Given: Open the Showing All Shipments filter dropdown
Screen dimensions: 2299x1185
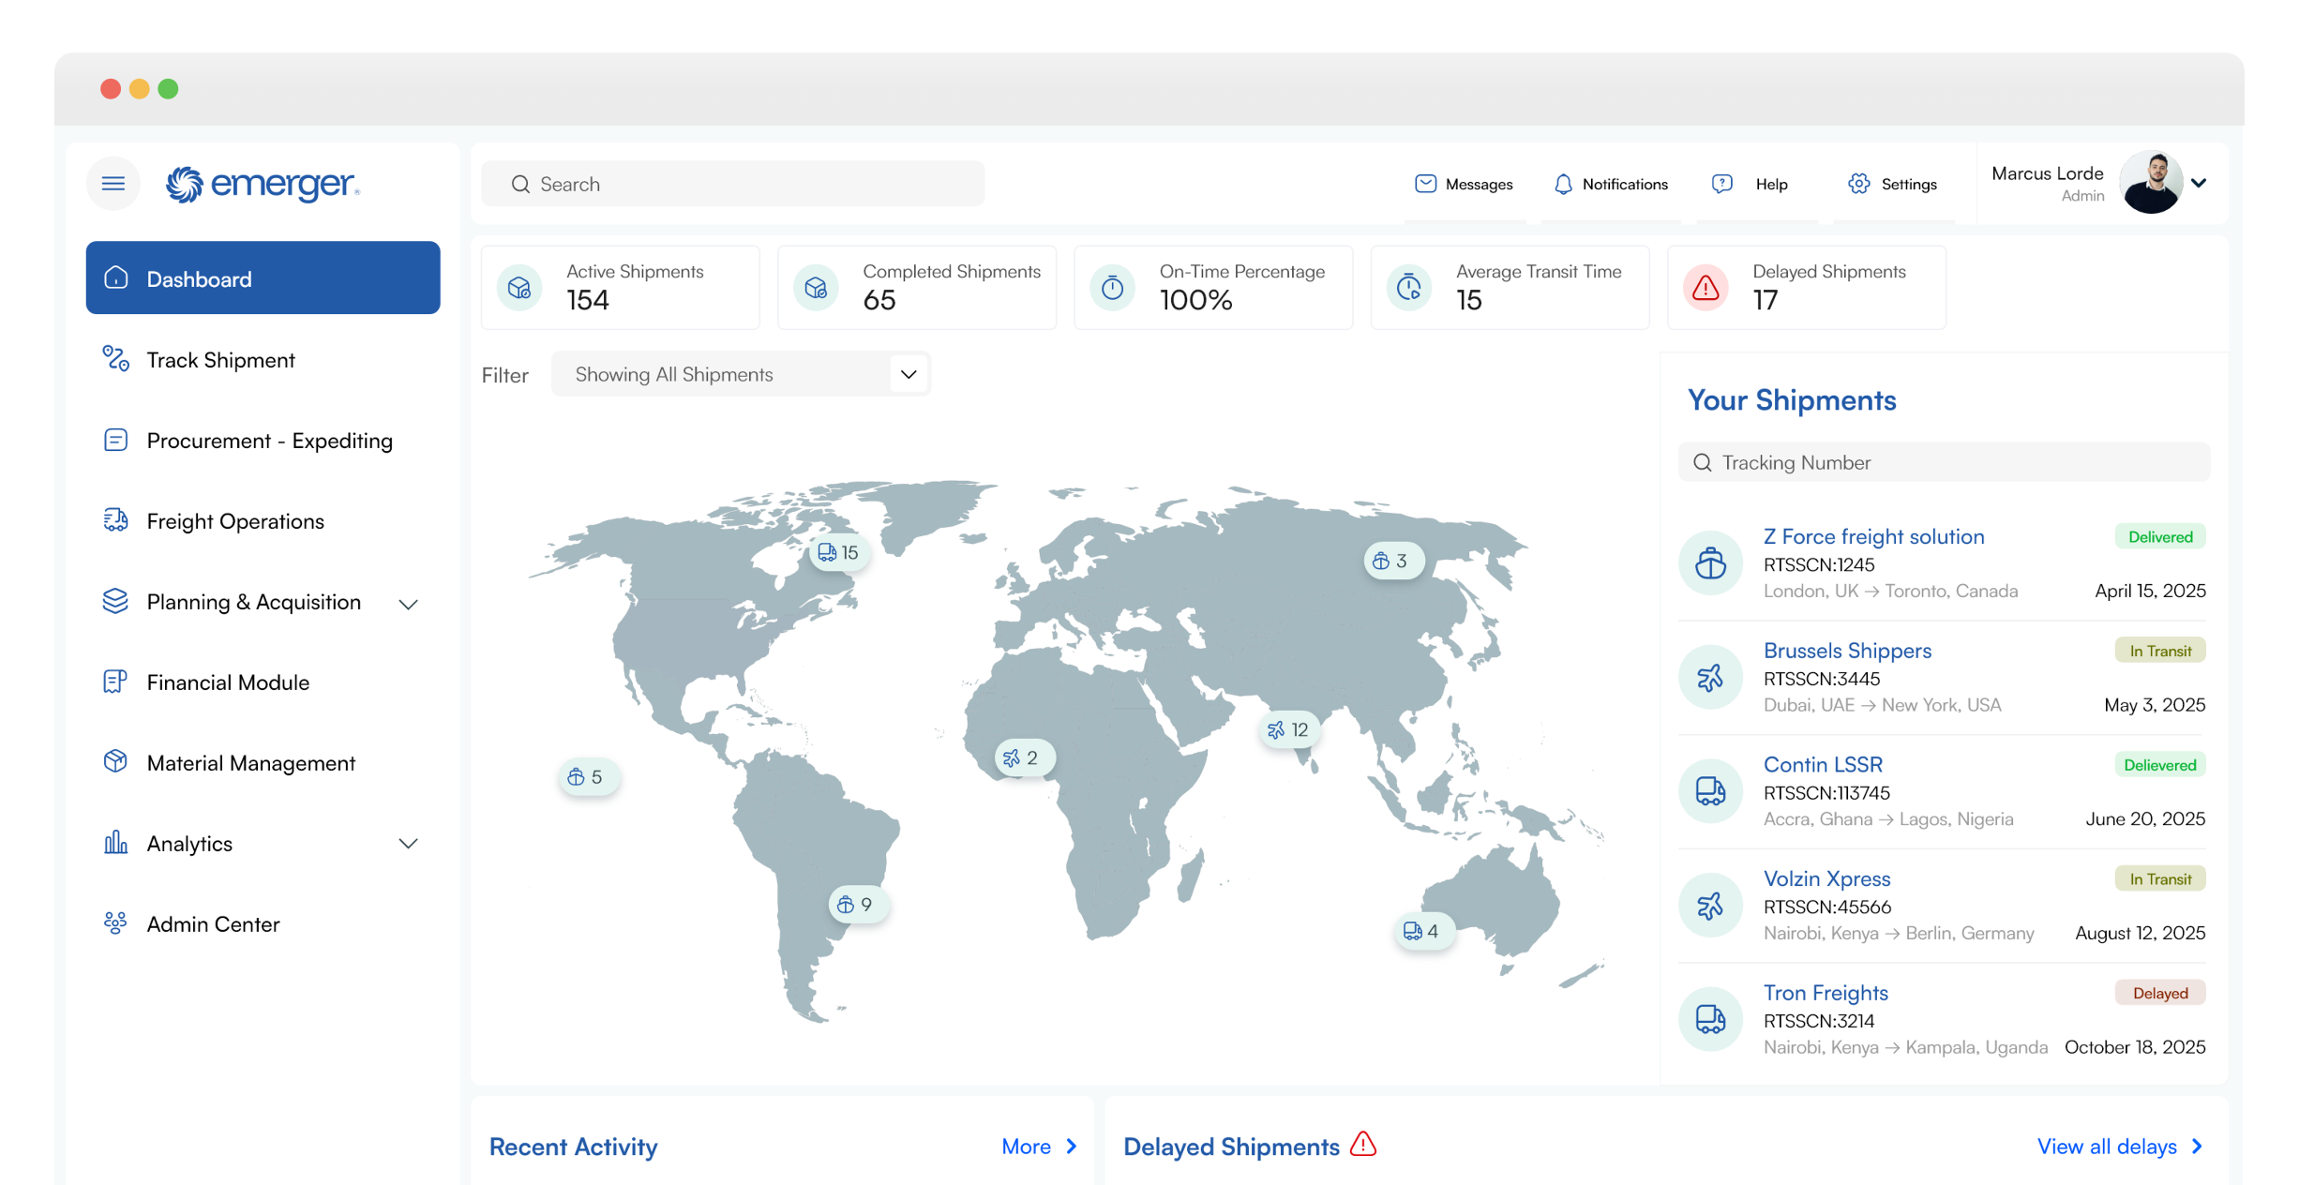Looking at the screenshot, I should click(740, 373).
